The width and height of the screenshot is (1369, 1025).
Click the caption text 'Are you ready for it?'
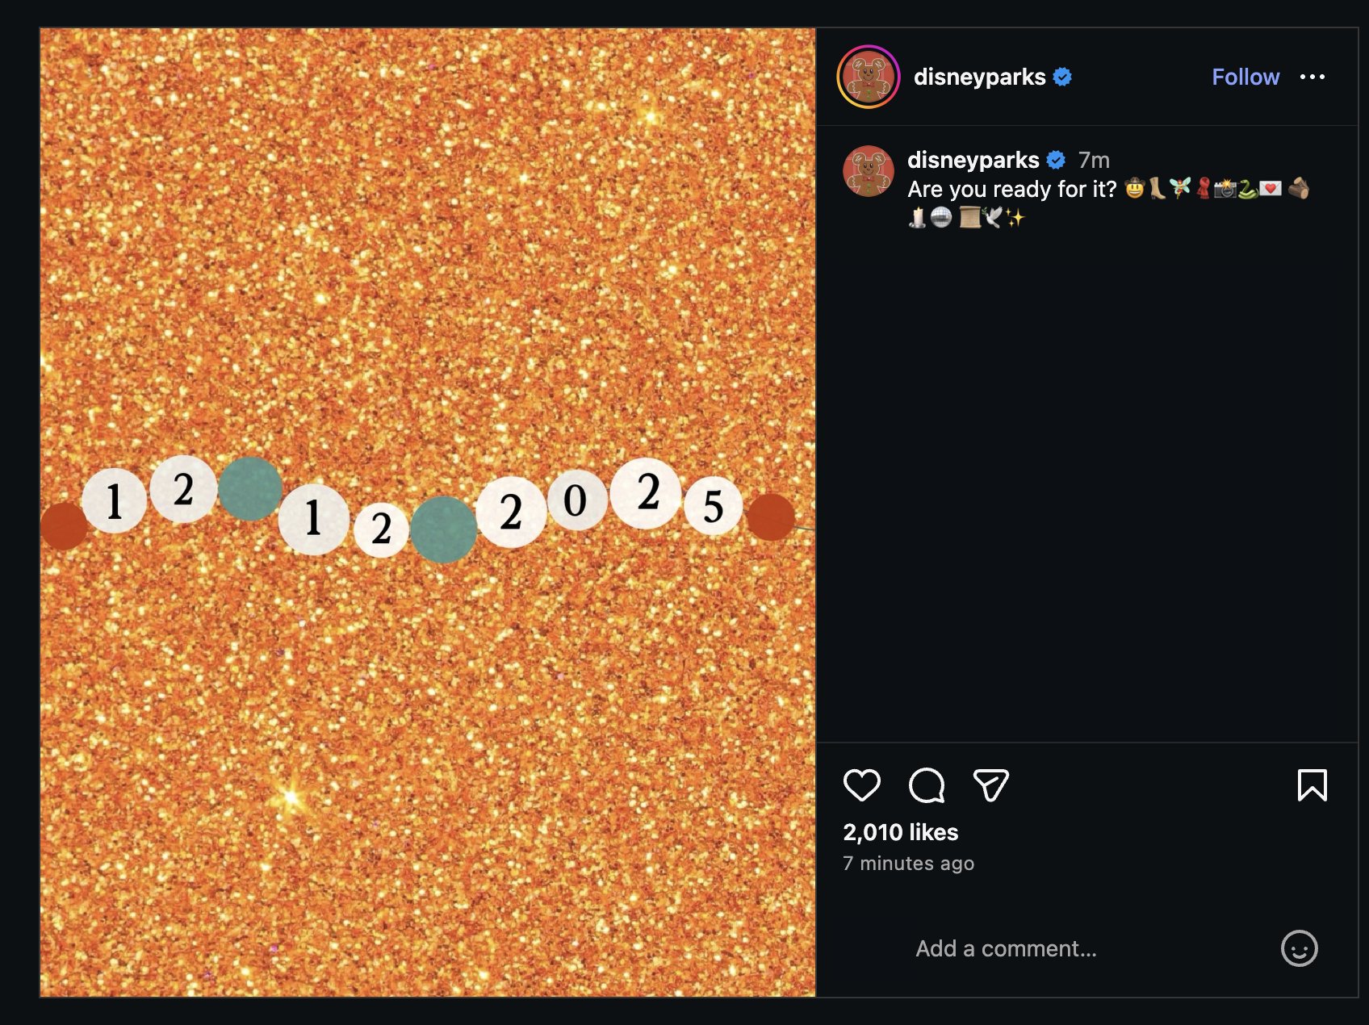click(1011, 189)
